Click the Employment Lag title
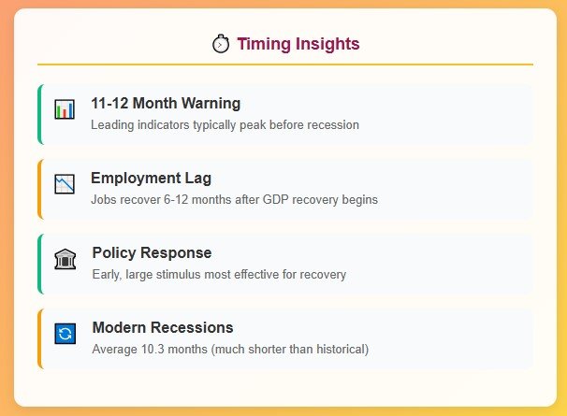567x416 pixels. point(152,179)
